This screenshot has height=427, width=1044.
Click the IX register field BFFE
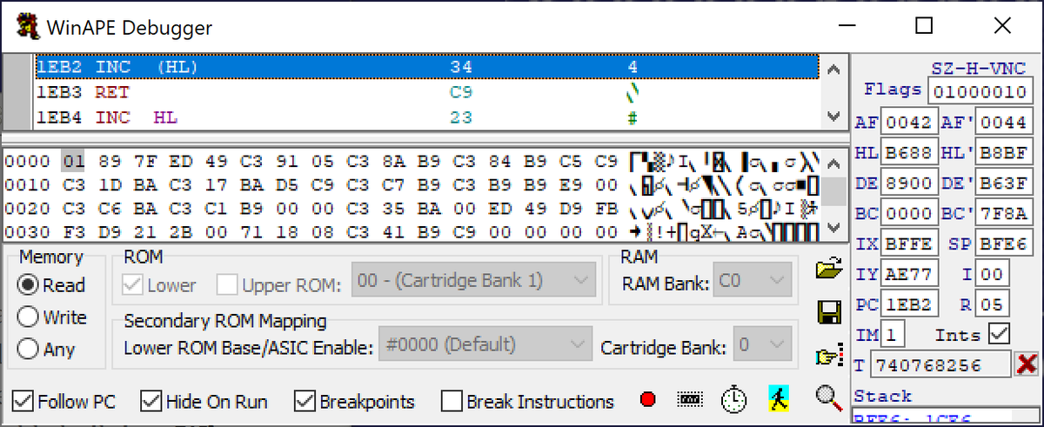(x=910, y=244)
